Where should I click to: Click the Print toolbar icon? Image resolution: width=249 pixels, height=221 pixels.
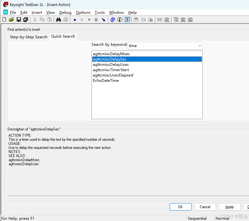[x=65, y=20]
